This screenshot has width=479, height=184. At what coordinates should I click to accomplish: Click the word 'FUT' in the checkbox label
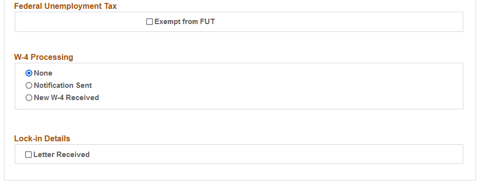(207, 22)
